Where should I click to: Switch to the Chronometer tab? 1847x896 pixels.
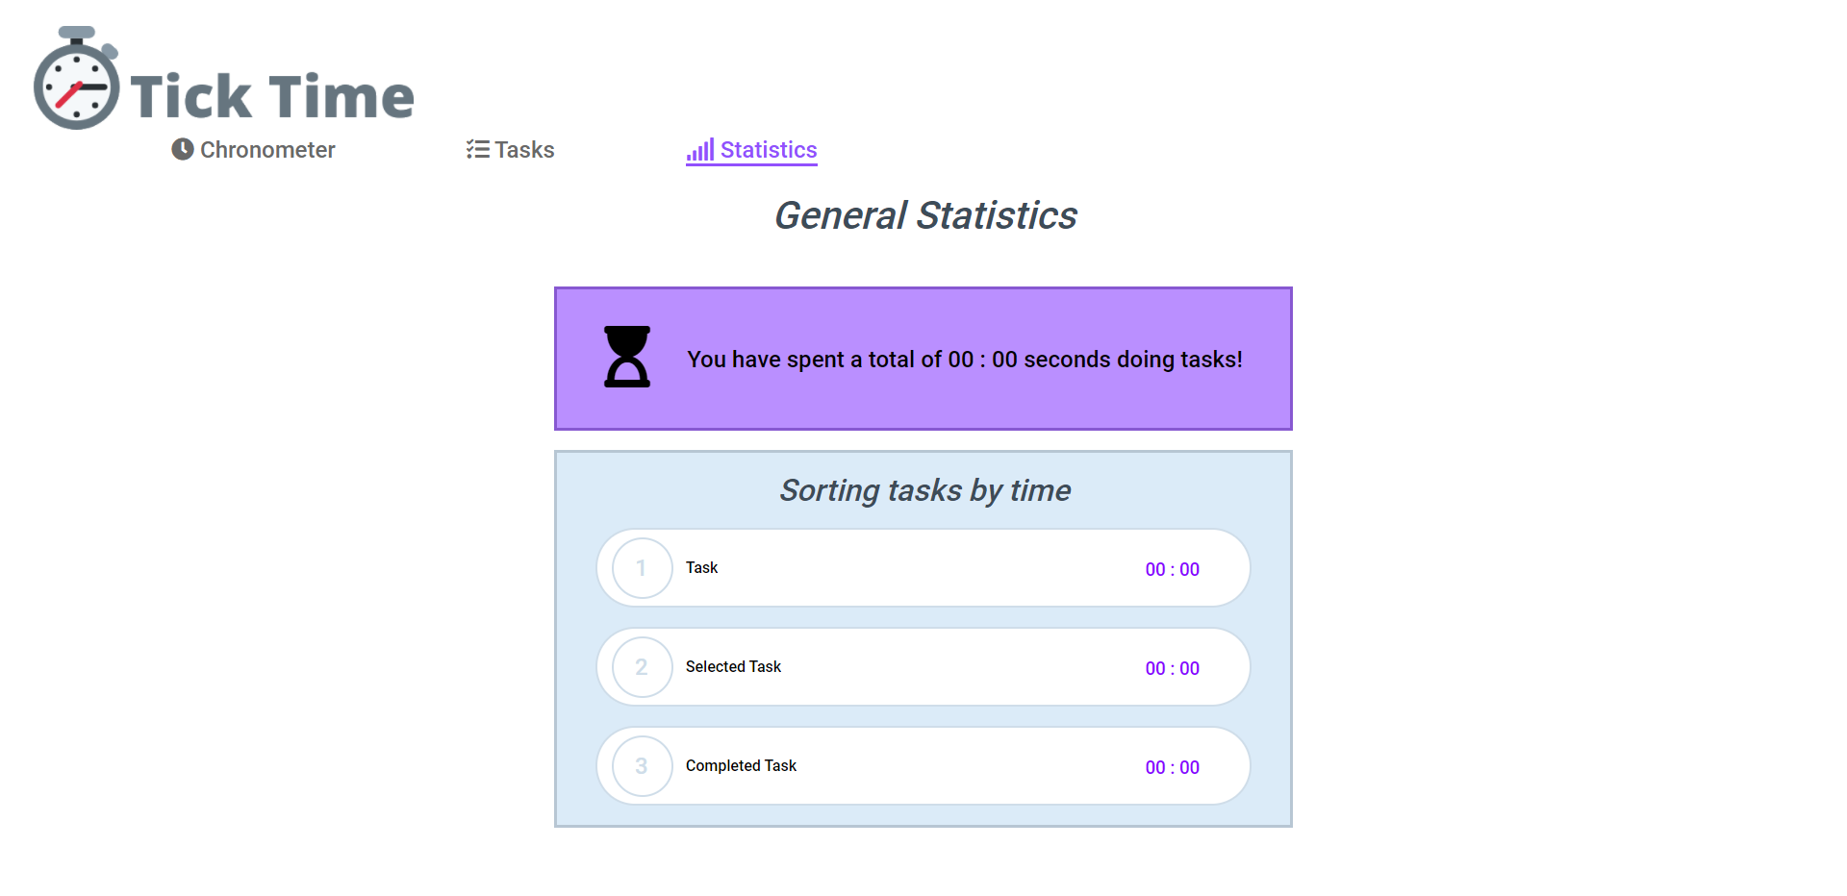click(266, 149)
